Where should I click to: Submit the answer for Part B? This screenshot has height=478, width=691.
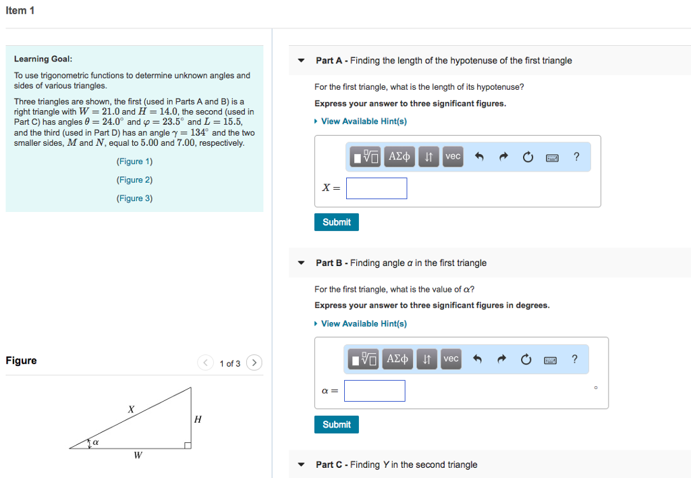[336, 424]
